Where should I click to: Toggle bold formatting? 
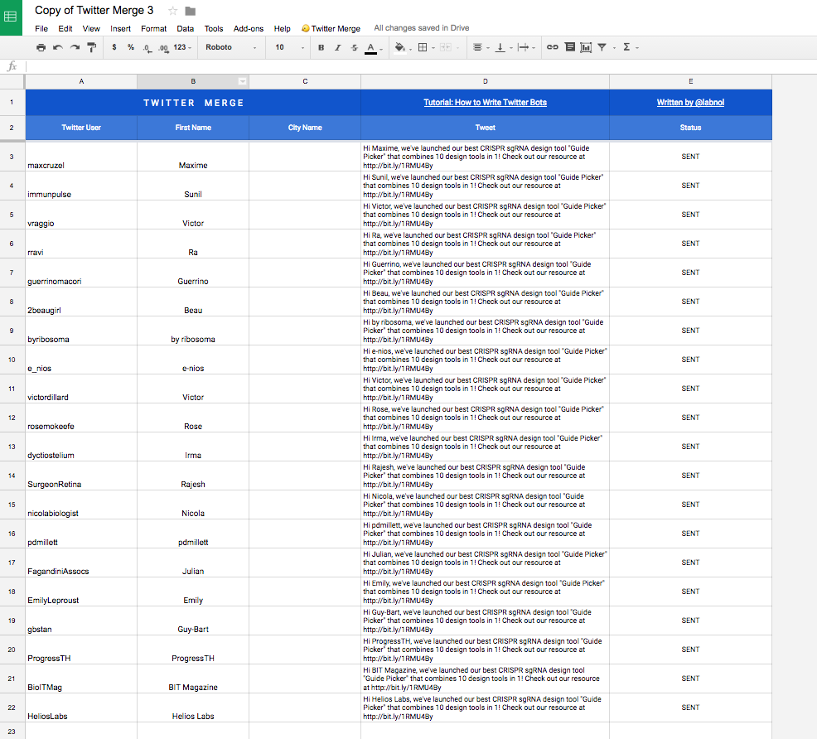click(321, 47)
